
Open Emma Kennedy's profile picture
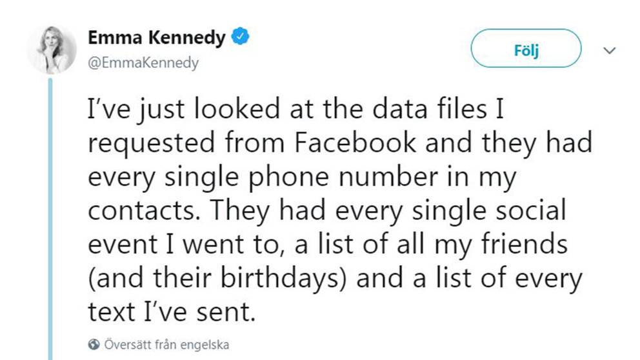tap(52, 50)
